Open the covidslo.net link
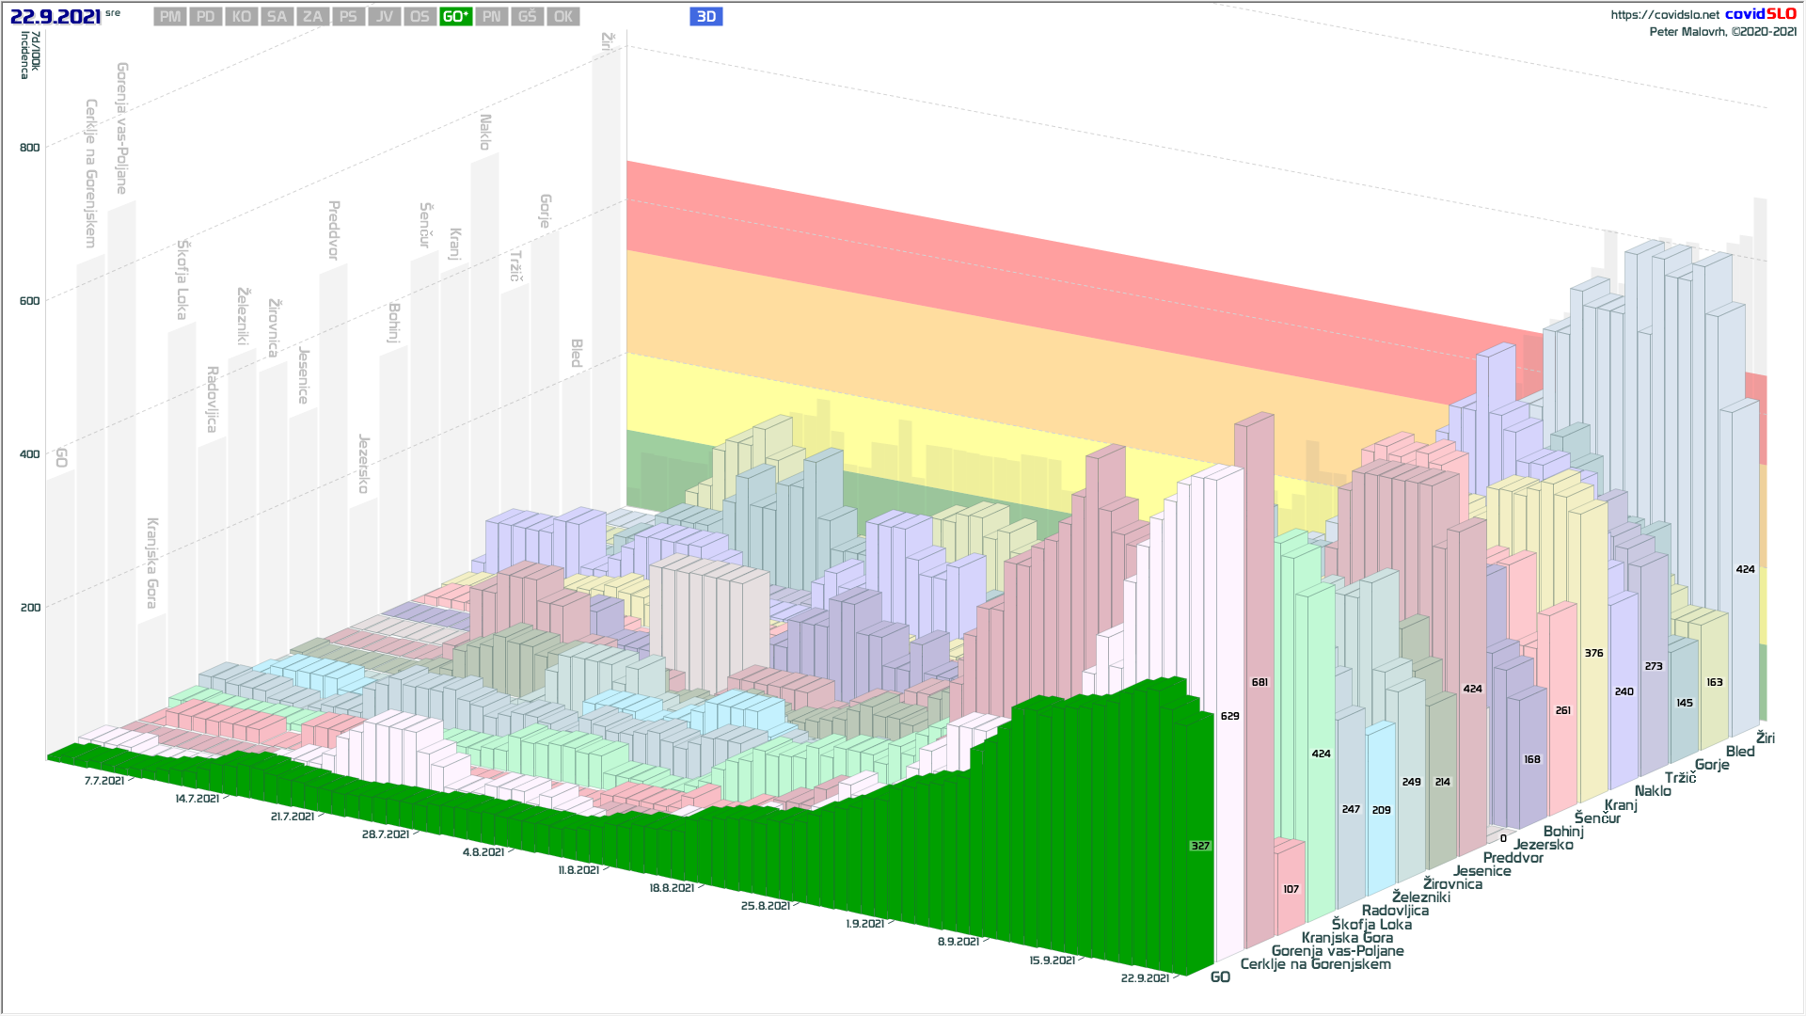The width and height of the screenshot is (1806, 1016). click(x=1664, y=15)
